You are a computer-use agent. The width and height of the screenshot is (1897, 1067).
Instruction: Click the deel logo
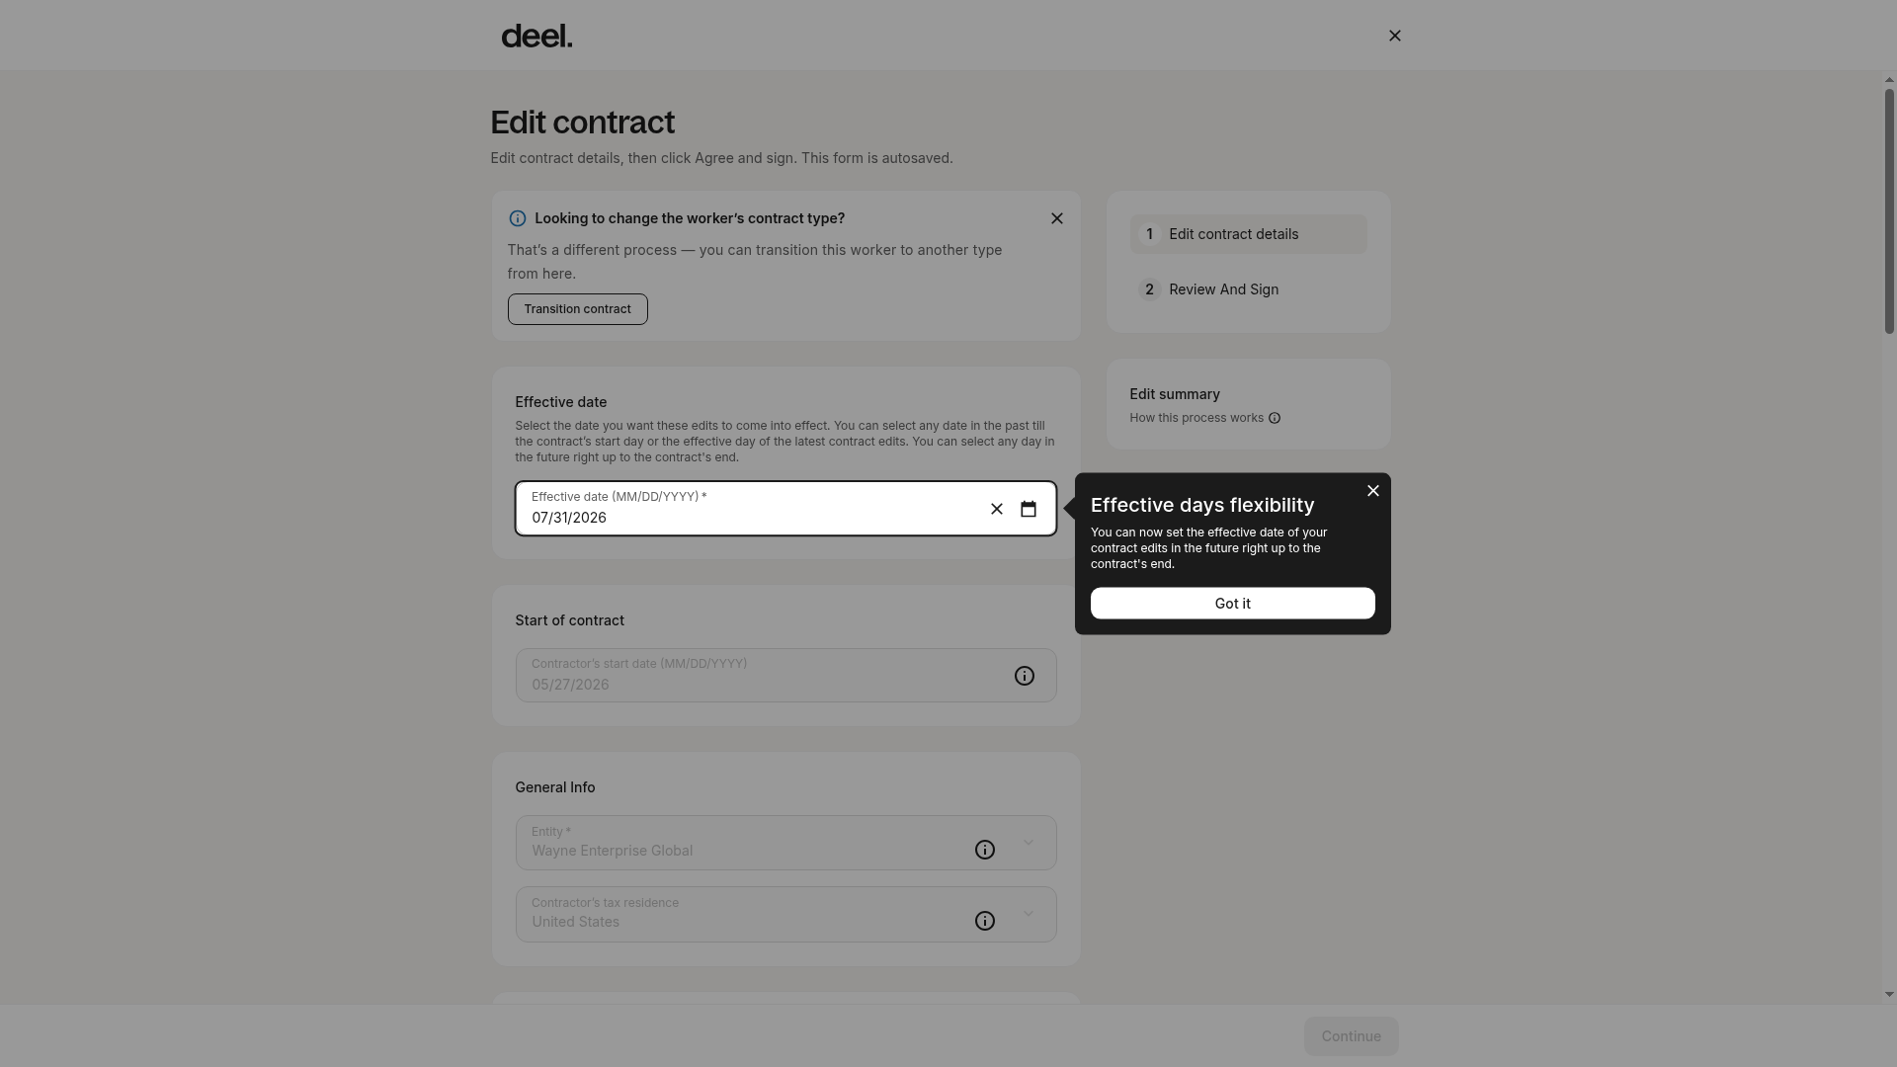tap(536, 36)
